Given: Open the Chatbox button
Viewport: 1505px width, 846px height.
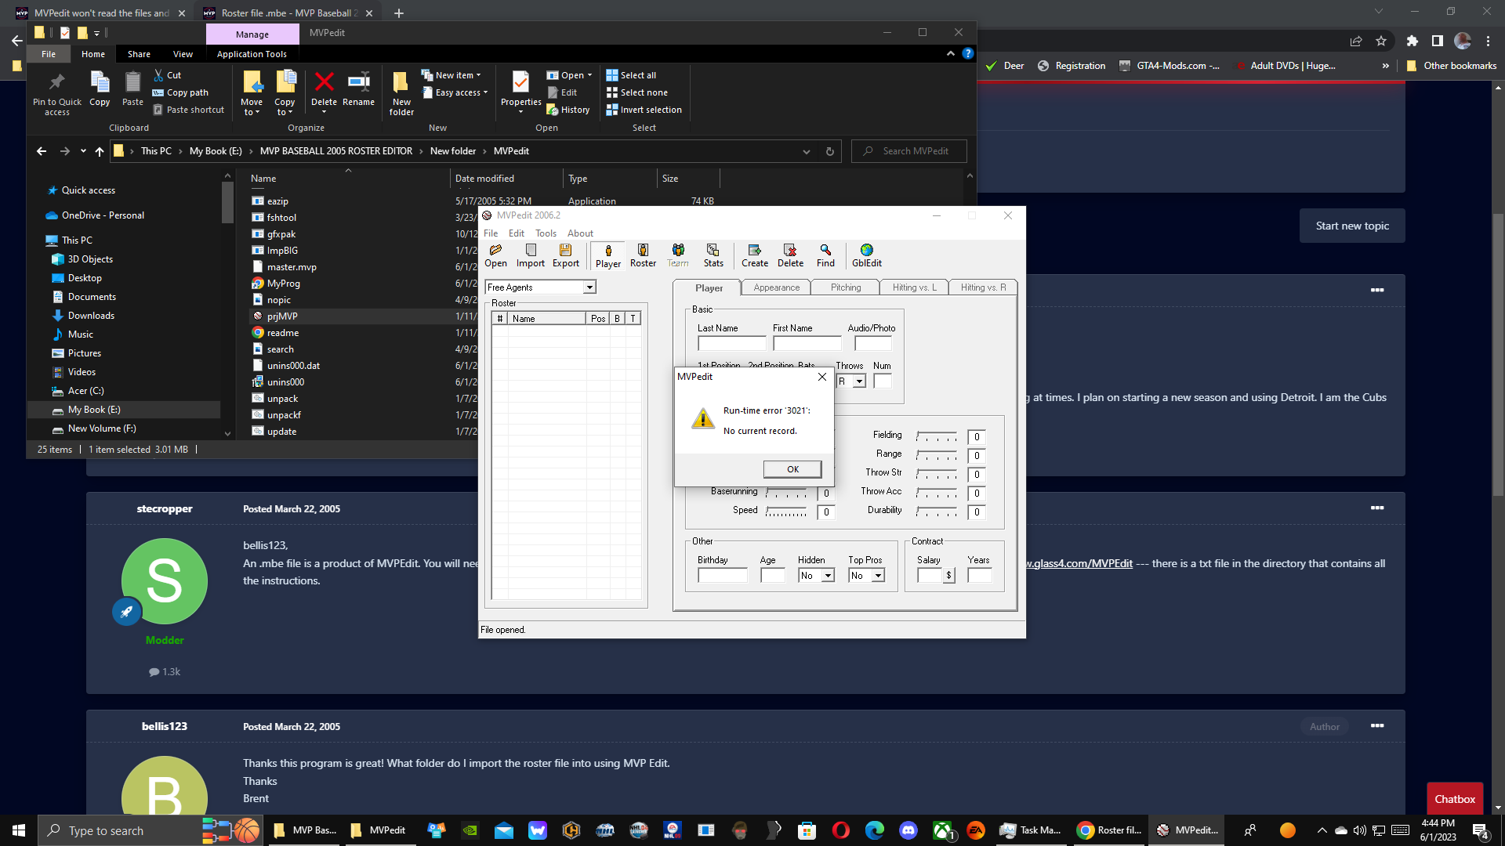Looking at the screenshot, I should pos(1455,799).
